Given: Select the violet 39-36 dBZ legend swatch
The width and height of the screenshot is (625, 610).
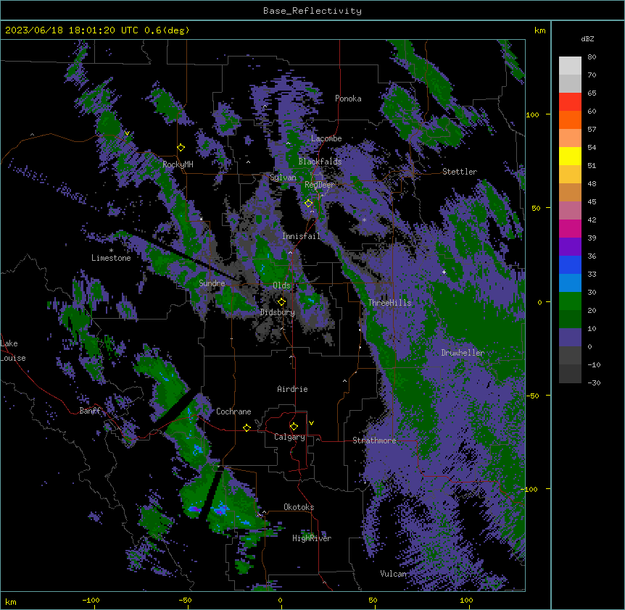Looking at the screenshot, I should click(x=570, y=246).
